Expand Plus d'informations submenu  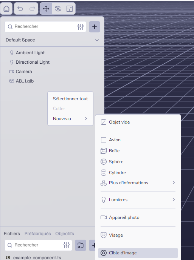tap(138, 183)
